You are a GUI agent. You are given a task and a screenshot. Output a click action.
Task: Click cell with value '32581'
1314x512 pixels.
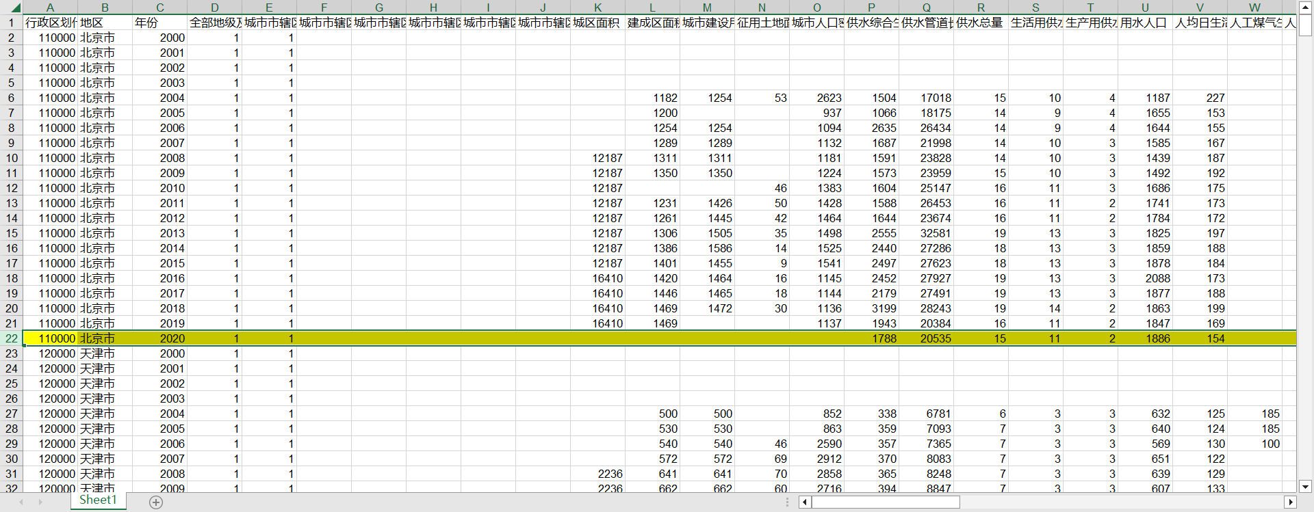tap(926, 233)
